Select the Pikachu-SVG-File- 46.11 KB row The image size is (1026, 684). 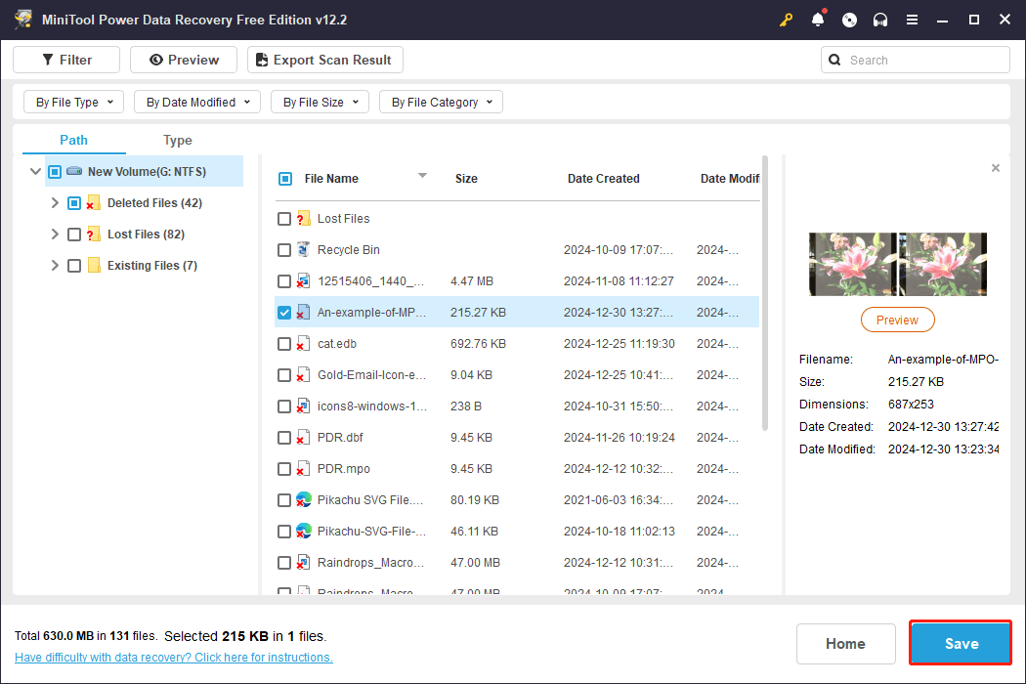(517, 532)
